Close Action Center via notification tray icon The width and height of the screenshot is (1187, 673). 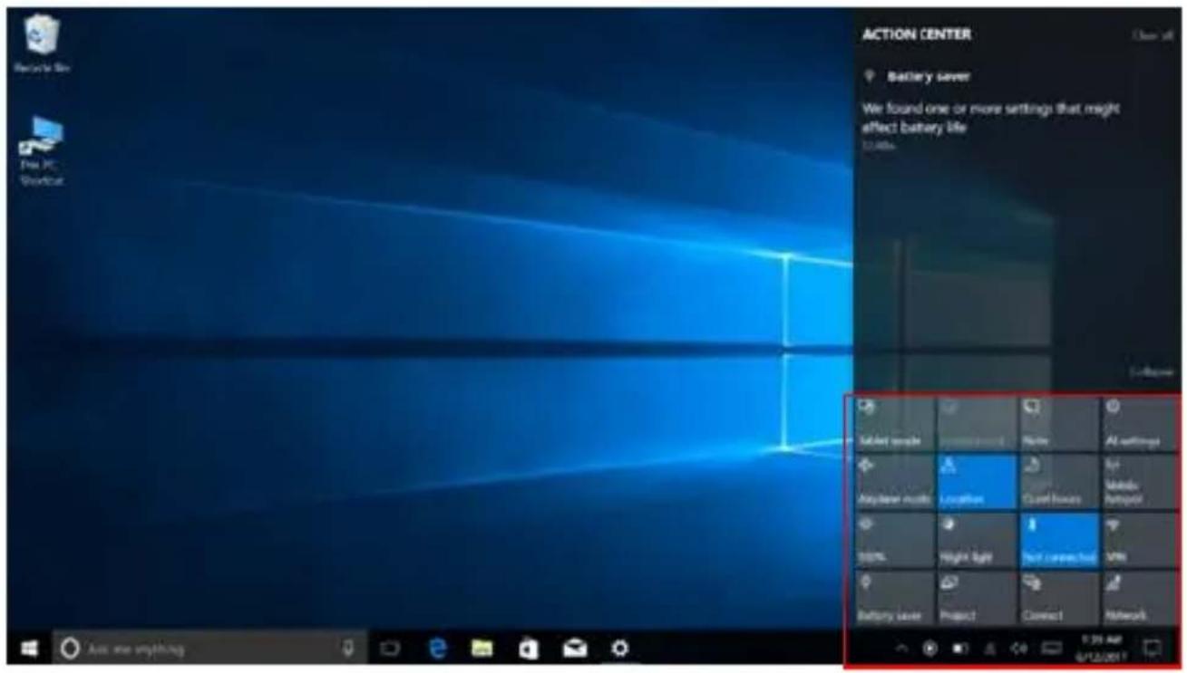click(x=1153, y=649)
